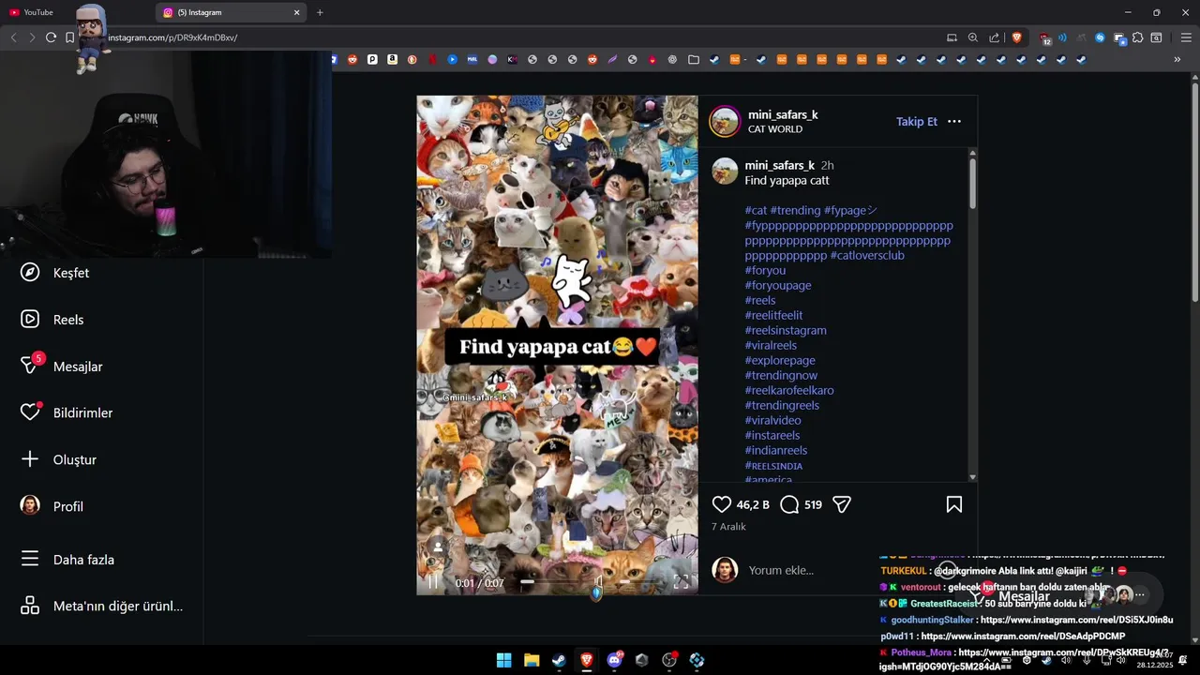
Task: Open the #trendingreels hashtag
Action: 782,405
